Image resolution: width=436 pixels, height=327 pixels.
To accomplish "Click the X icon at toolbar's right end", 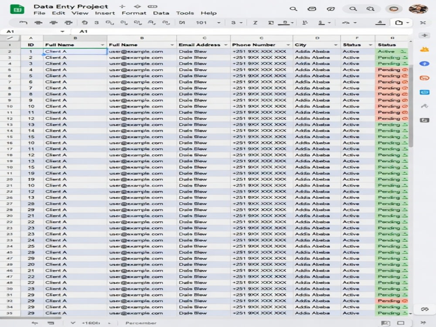I will pyautogui.click(x=423, y=23).
